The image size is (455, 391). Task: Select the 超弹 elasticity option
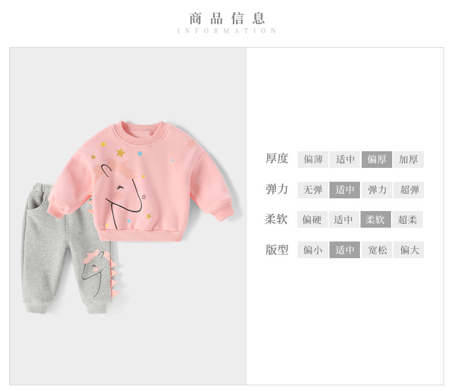point(408,190)
